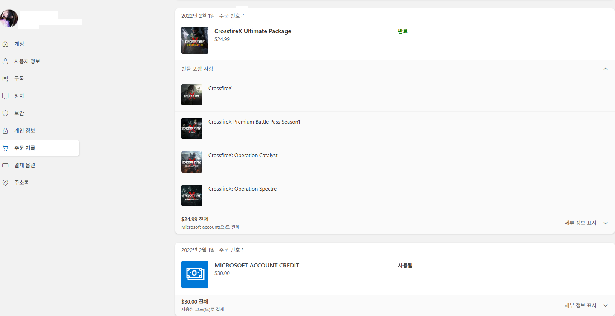Click the monitor icon beside 장치
The height and width of the screenshot is (316, 615).
pos(5,96)
